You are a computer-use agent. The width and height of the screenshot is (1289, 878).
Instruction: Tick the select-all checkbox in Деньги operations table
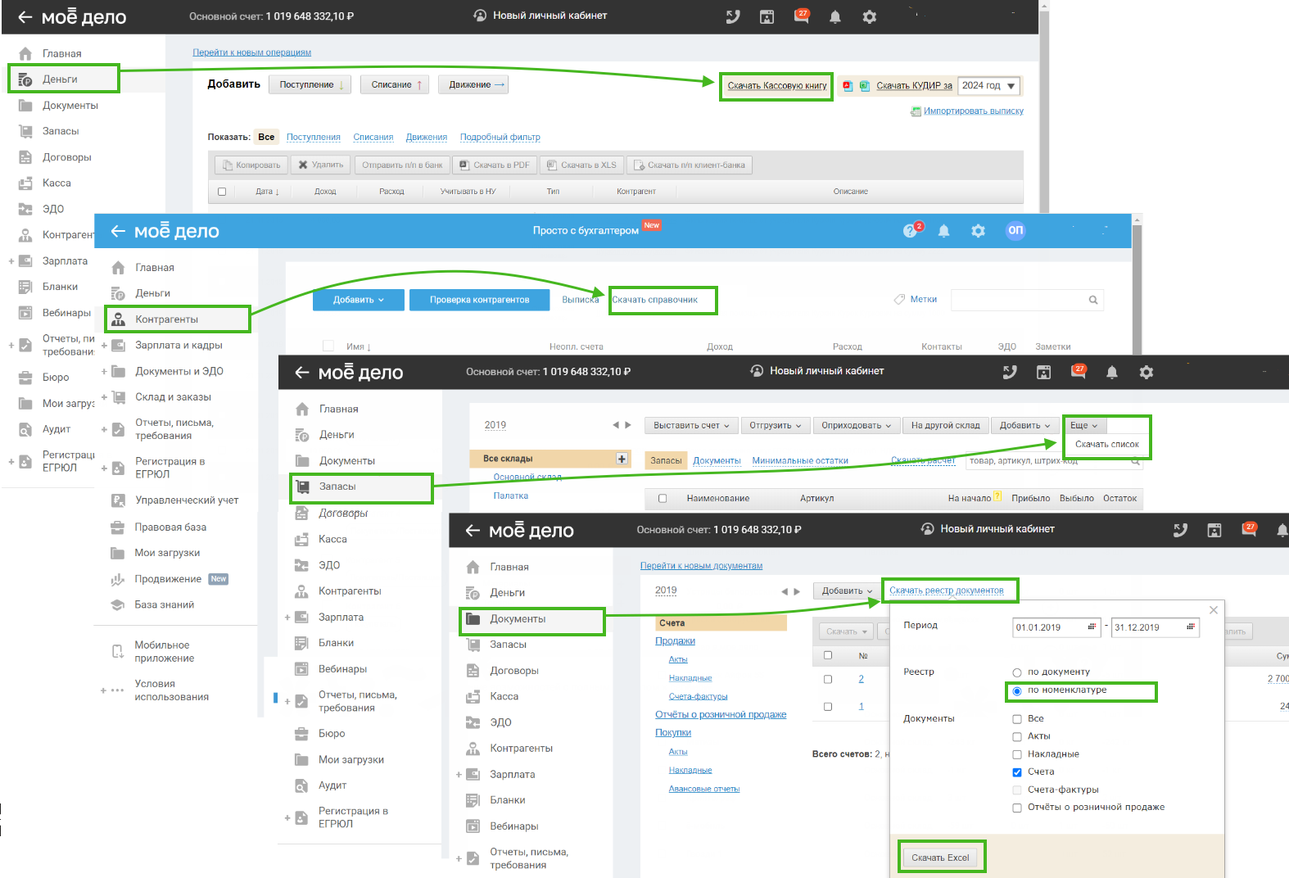(222, 192)
